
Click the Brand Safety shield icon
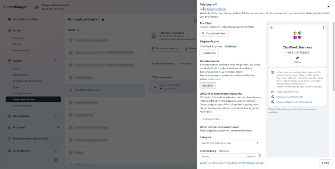click(x=9, y=138)
